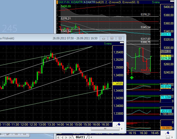Click the green up-arrow buy signal marker
The image size is (177, 139).
[x=132, y=78]
